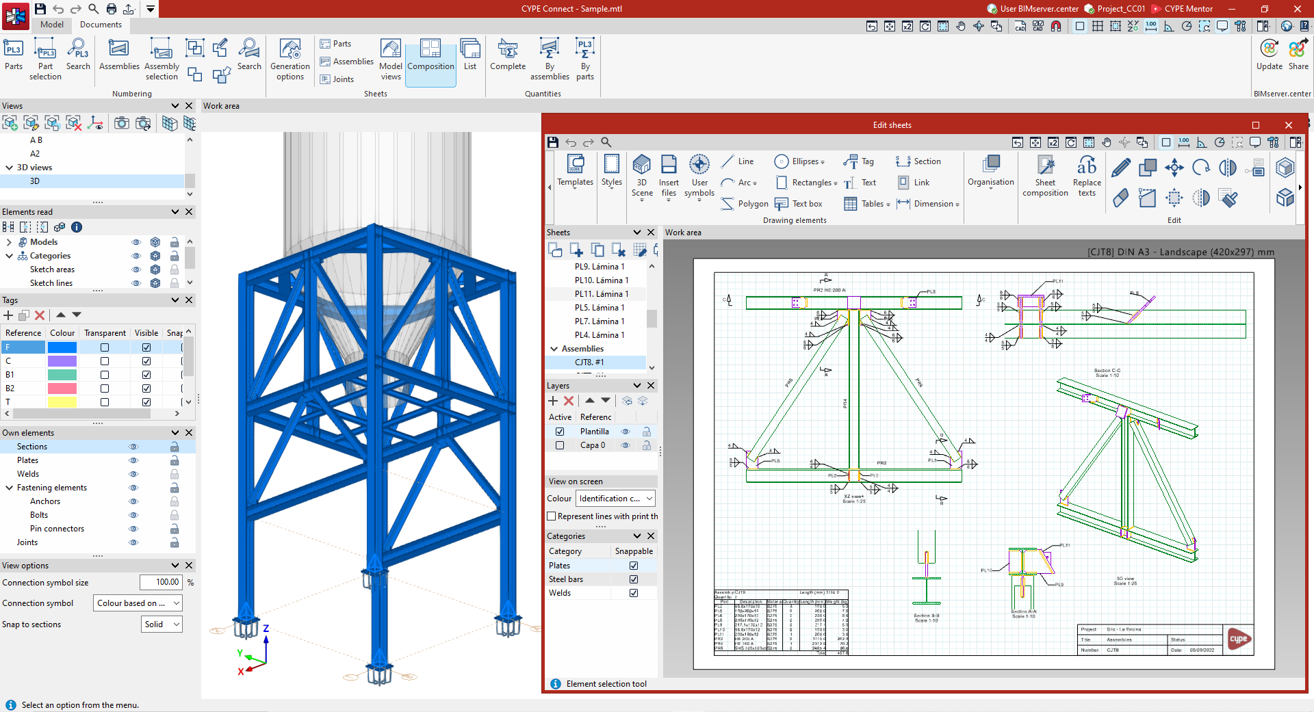
Task: Click the Update BIMserver.center icon
Action: pos(1269,55)
